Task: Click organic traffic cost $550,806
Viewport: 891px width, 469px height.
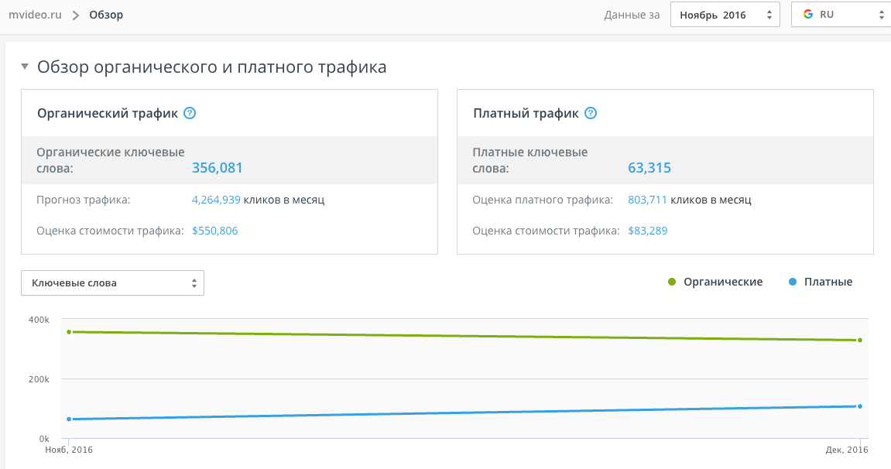Action: click(x=215, y=231)
